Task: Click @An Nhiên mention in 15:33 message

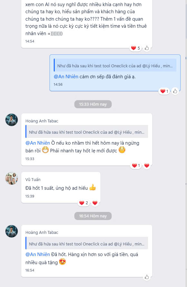Action: pyautogui.click(x=38, y=143)
